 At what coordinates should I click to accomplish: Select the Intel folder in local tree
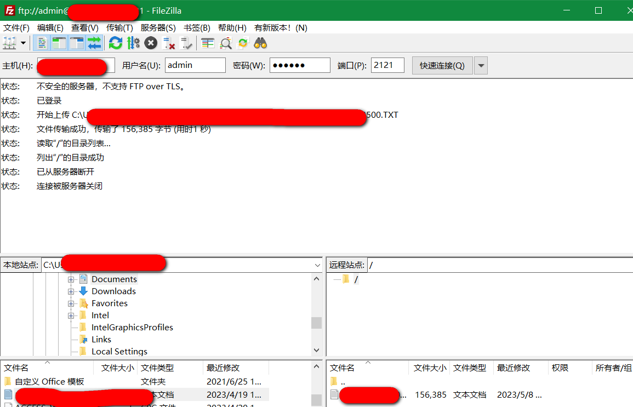coord(100,316)
